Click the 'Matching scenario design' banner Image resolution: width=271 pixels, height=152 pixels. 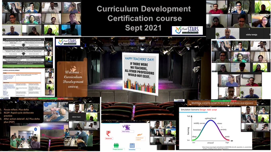222,103
